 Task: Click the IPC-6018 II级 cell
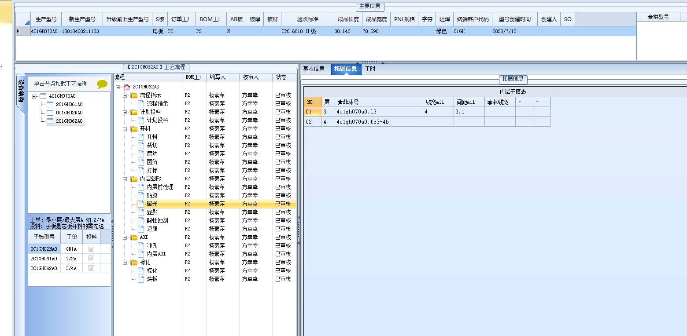pyautogui.click(x=308, y=31)
